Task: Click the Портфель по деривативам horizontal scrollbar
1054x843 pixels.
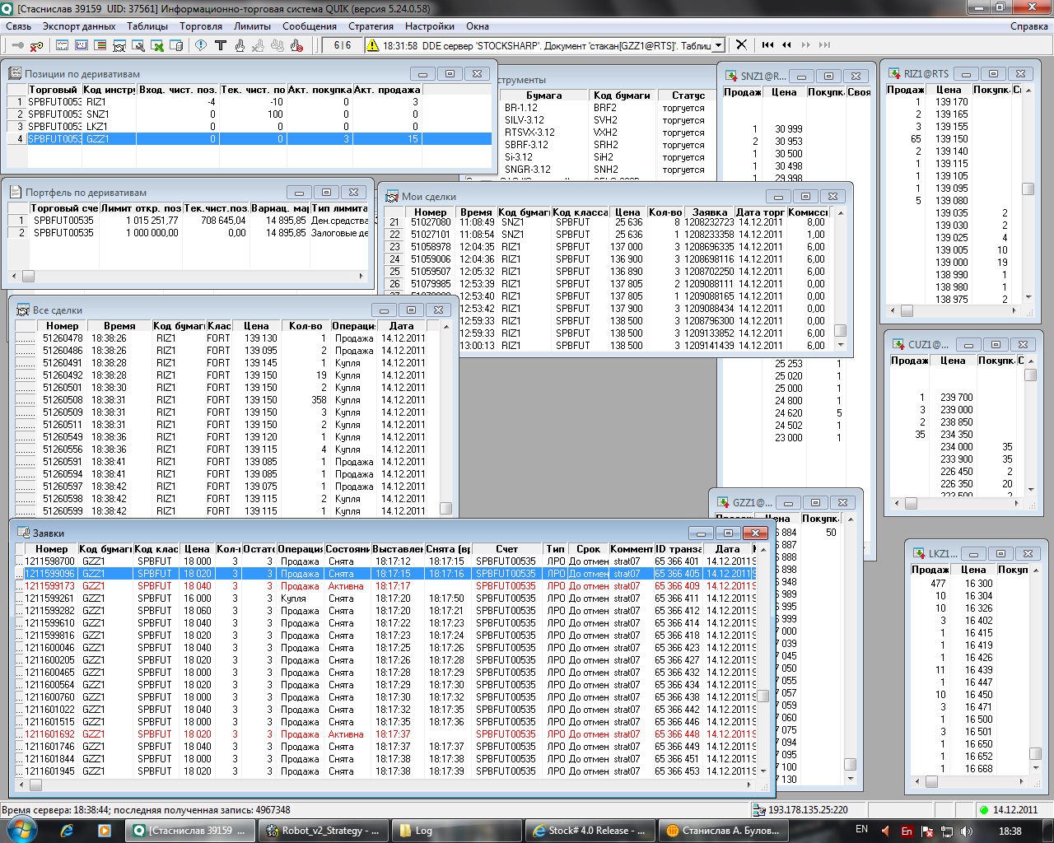Action: pyautogui.click(x=189, y=277)
